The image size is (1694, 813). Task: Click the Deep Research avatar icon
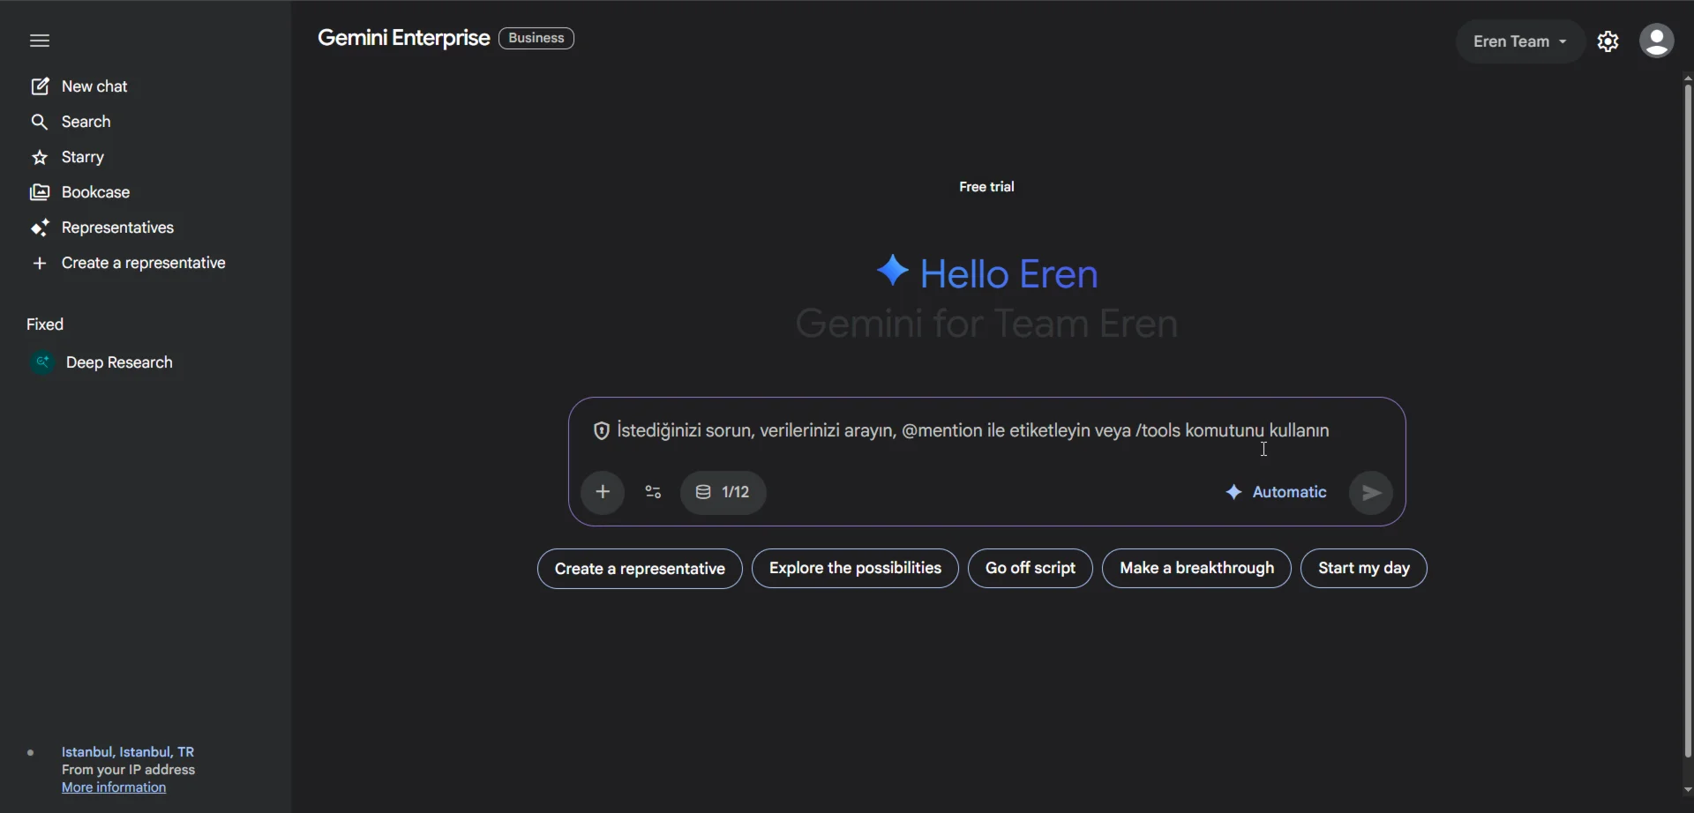(x=42, y=362)
